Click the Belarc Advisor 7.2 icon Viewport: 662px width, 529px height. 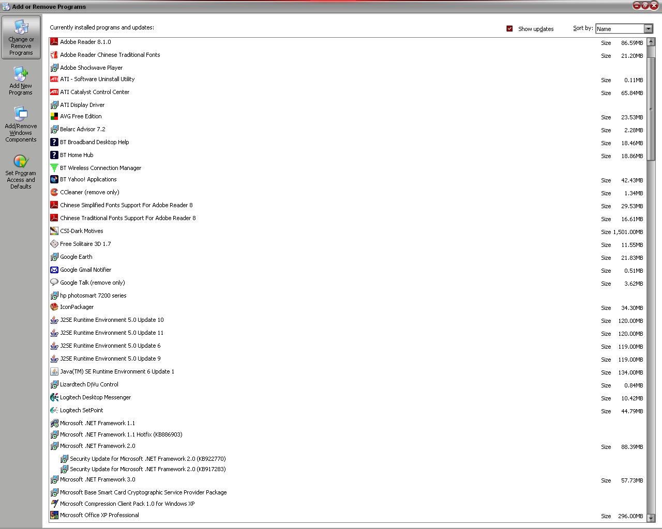point(54,129)
